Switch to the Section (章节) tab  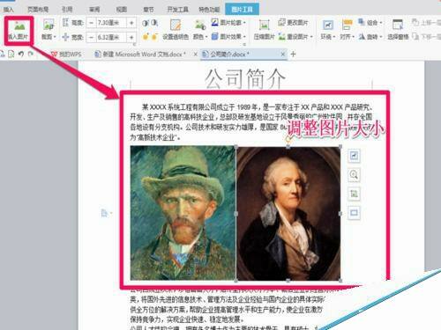pos(148,10)
